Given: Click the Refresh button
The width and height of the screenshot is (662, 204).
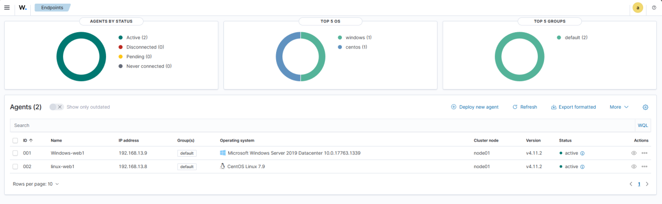Looking at the screenshot, I should 525,107.
